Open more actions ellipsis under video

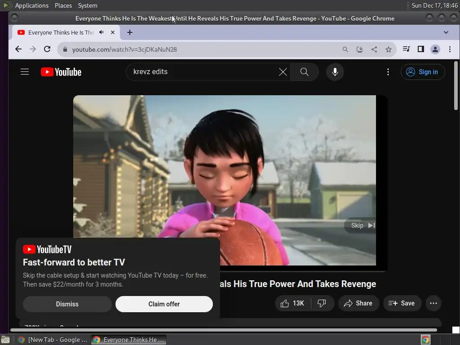pos(433,303)
